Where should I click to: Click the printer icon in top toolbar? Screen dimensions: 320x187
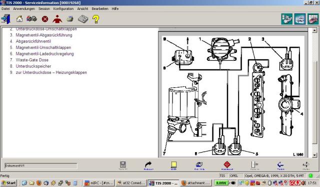[70, 19]
